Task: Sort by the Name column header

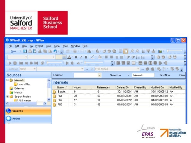Action: tap(62, 87)
